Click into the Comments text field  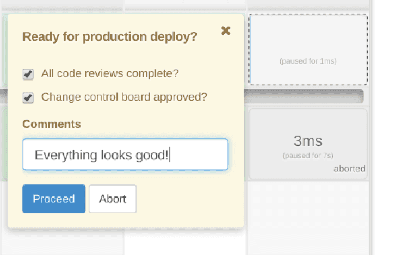[x=125, y=155]
